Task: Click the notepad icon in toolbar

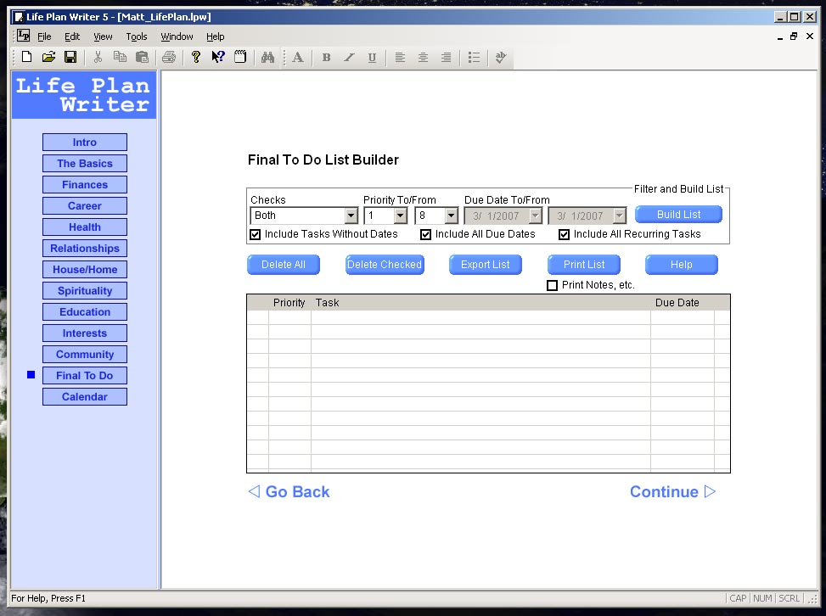Action: click(240, 57)
